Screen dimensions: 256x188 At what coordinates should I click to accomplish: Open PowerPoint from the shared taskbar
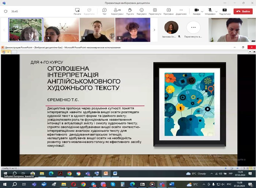tap(106, 173)
